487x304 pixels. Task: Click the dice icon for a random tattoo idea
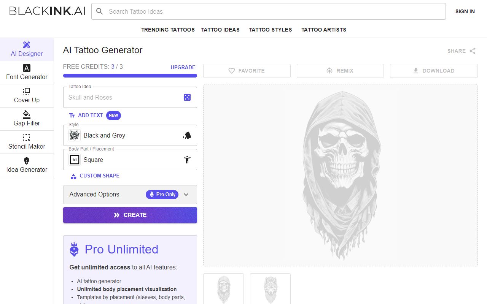(x=187, y=97)
